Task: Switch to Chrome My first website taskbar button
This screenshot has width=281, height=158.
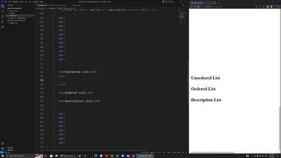Action: [68, 156]
